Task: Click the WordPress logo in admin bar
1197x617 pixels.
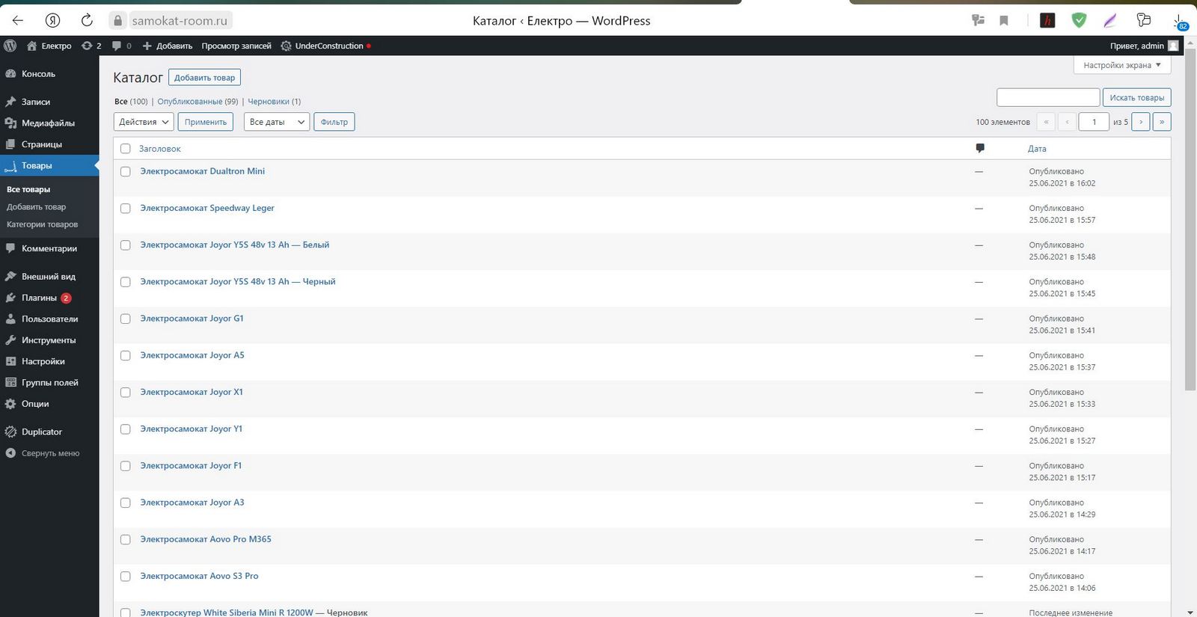Action: [x=10, y=46]
